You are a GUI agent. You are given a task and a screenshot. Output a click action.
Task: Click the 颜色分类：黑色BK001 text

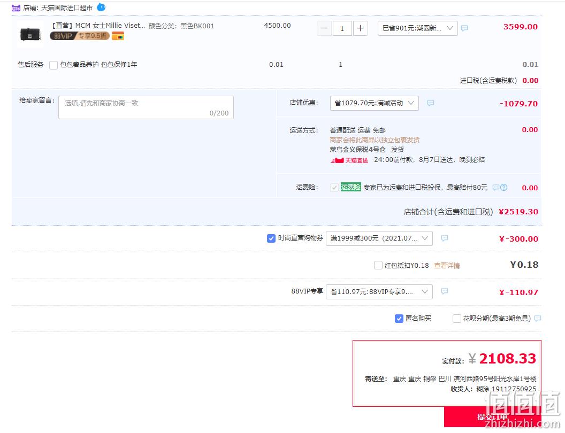(181, 26)
